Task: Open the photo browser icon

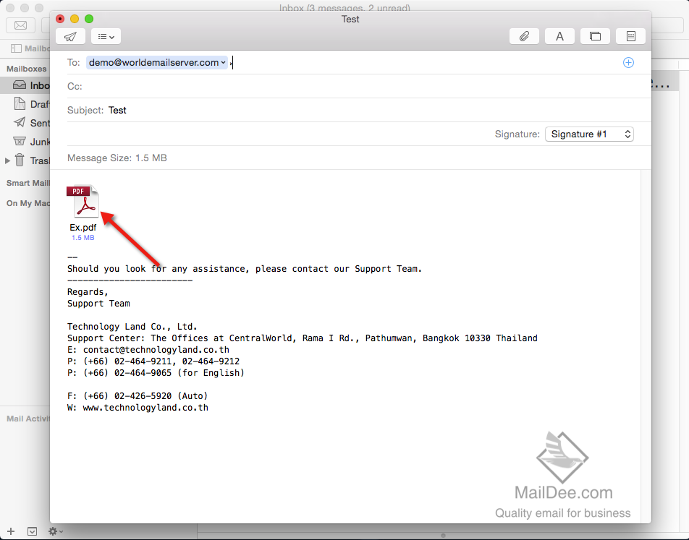Action: click(595, 35)
